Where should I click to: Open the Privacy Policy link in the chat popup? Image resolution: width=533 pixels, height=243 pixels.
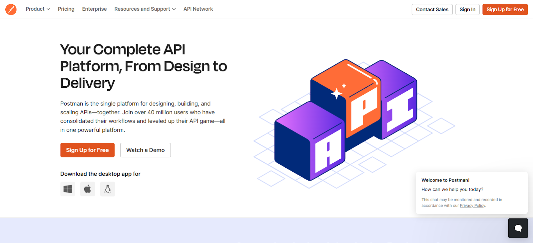pyautogui.click(x=472, y=206)
